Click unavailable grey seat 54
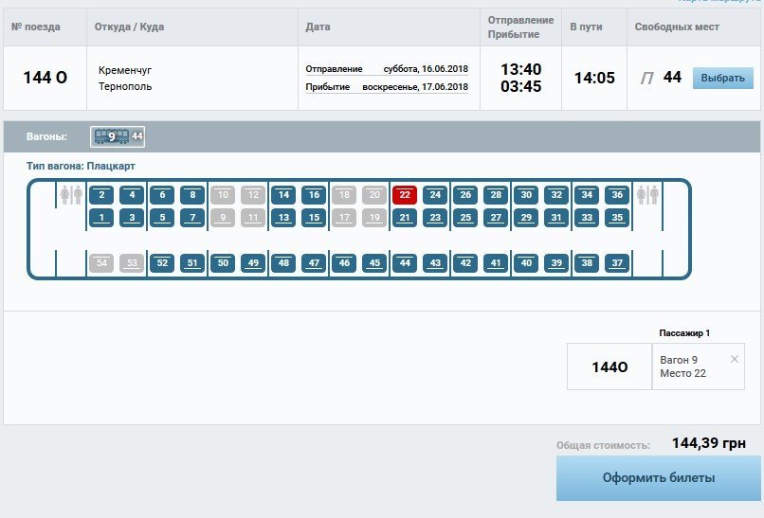The height and width of the screenshot is (518, 764). (x=101, y=263)
